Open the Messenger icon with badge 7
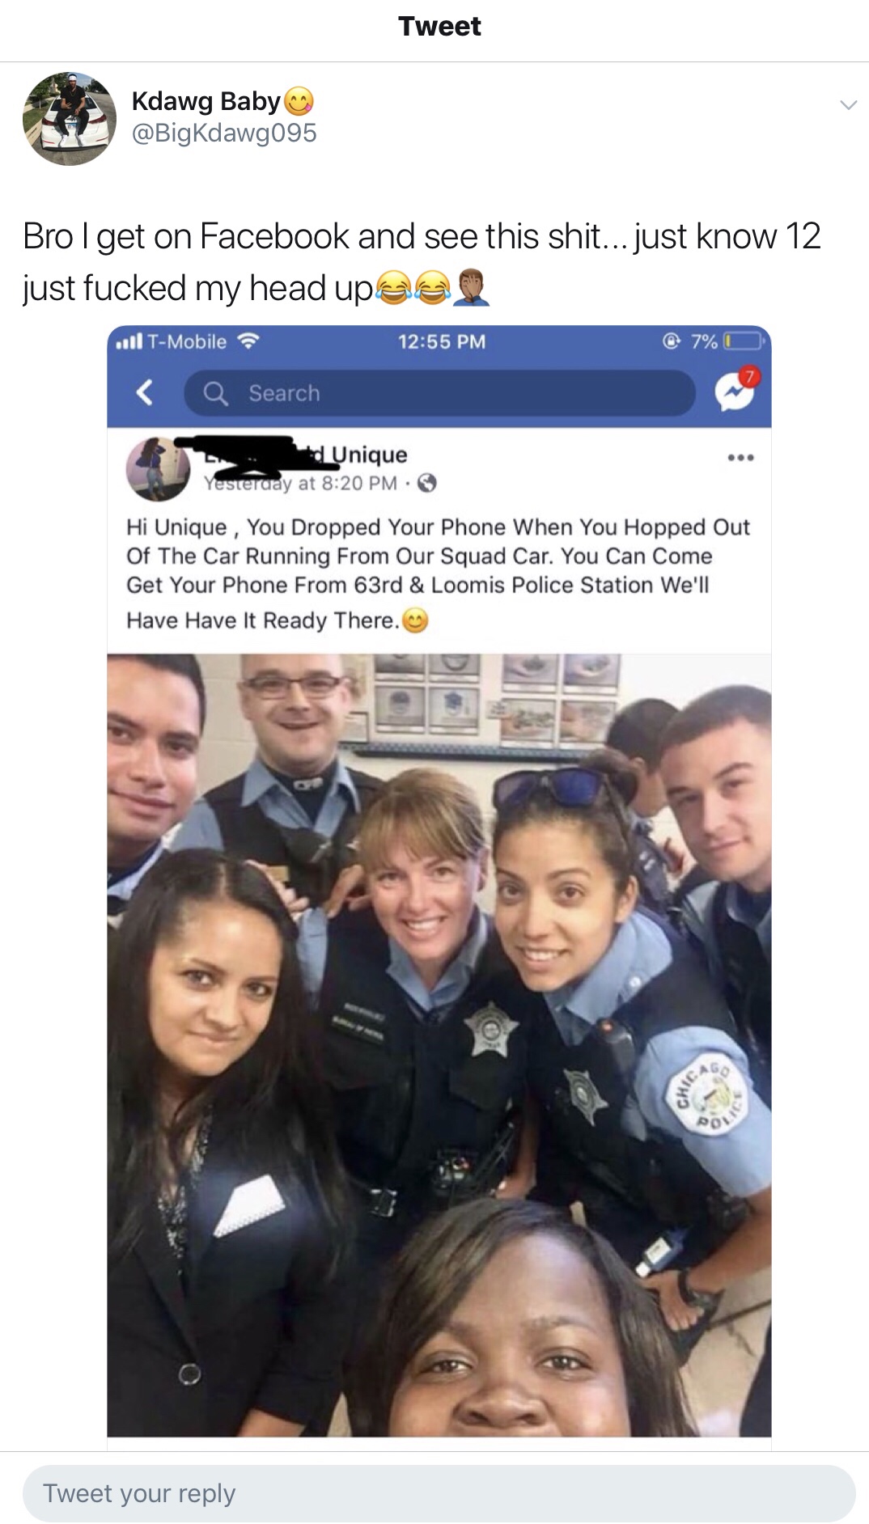Image resolution: width=869 pixels, height=1524 pixels. coord(737,390)
